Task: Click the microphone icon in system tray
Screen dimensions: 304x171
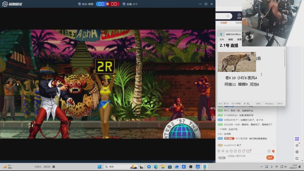Action: click(x=272, y=167)
